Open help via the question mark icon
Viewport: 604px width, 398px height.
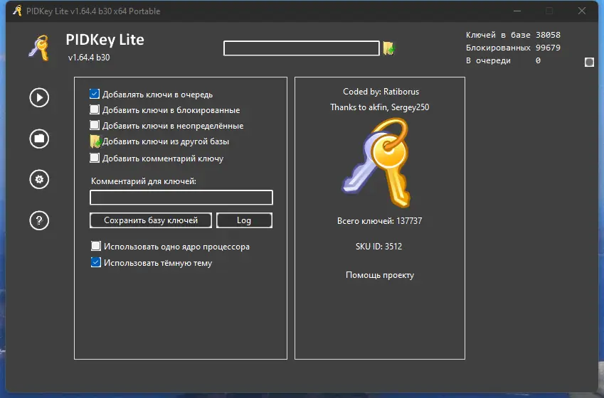pyautogui.click(x=39, y=220)
